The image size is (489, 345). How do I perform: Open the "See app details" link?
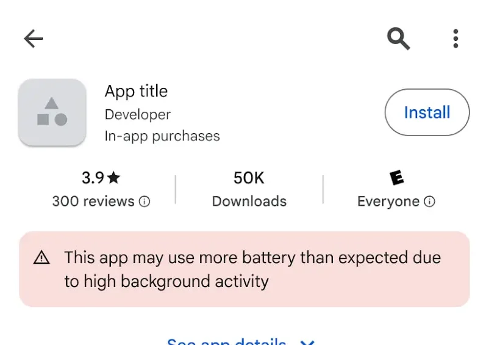(x=227, y=341)
